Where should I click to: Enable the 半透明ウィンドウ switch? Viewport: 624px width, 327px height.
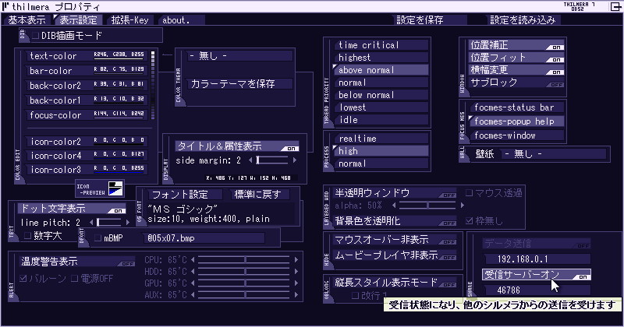[x=395, y=193]
